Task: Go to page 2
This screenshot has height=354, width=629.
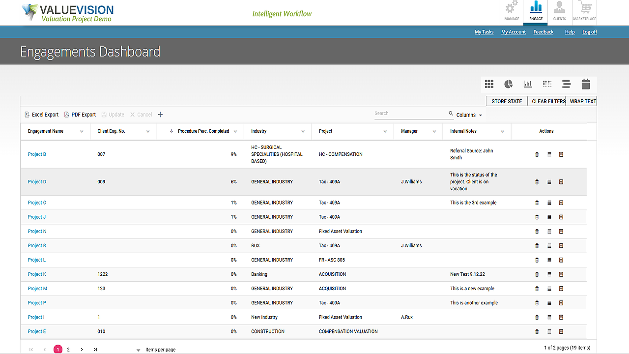Action: [68, 350]
